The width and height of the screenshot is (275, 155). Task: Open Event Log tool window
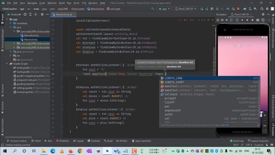coord(237,141)
